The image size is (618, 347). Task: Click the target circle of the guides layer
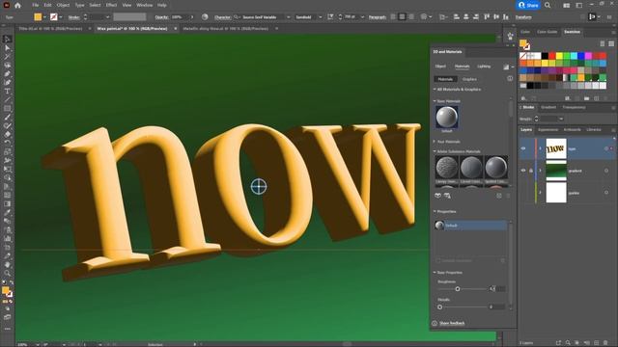pos(606,193)
